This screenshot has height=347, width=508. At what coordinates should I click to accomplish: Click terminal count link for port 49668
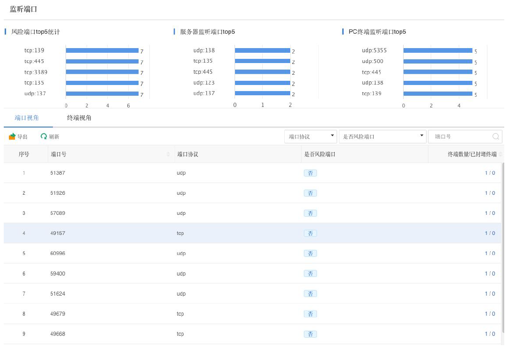490,334
